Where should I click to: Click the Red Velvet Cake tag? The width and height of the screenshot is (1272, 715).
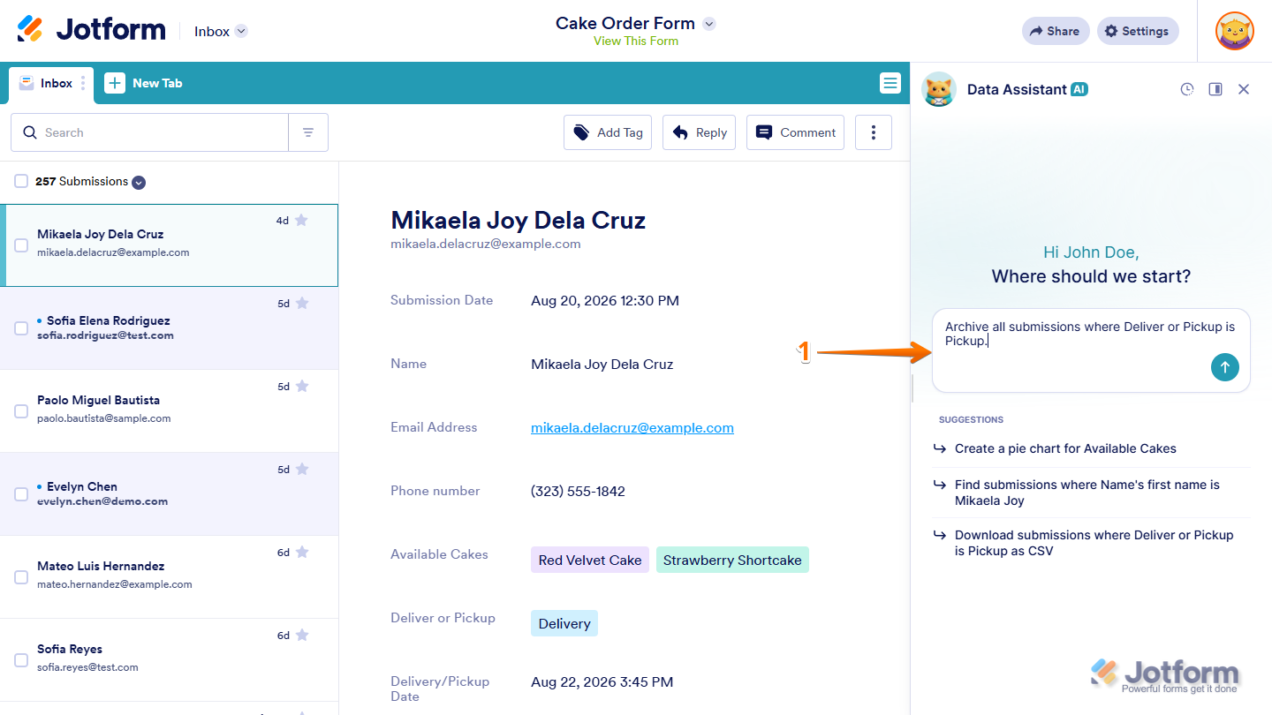coord(590,560)
